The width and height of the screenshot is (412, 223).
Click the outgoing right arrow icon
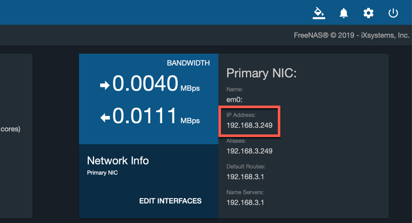pyautogui.click(x=105, y=85)
